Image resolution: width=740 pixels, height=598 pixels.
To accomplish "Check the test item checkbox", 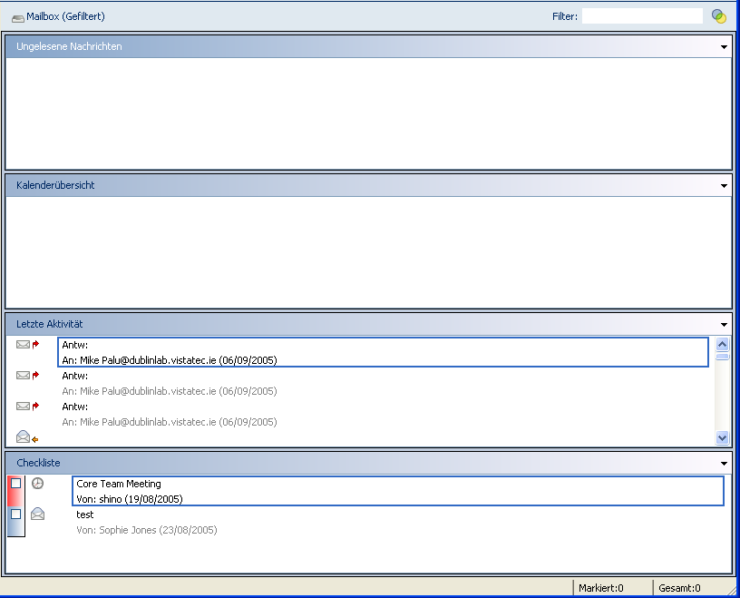I will (x=16, y=514).
